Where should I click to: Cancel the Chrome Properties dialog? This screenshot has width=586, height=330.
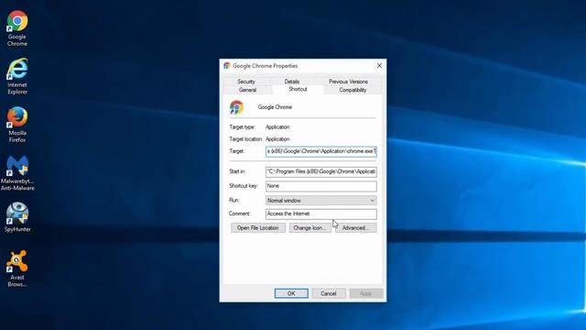tap(329, 293)
